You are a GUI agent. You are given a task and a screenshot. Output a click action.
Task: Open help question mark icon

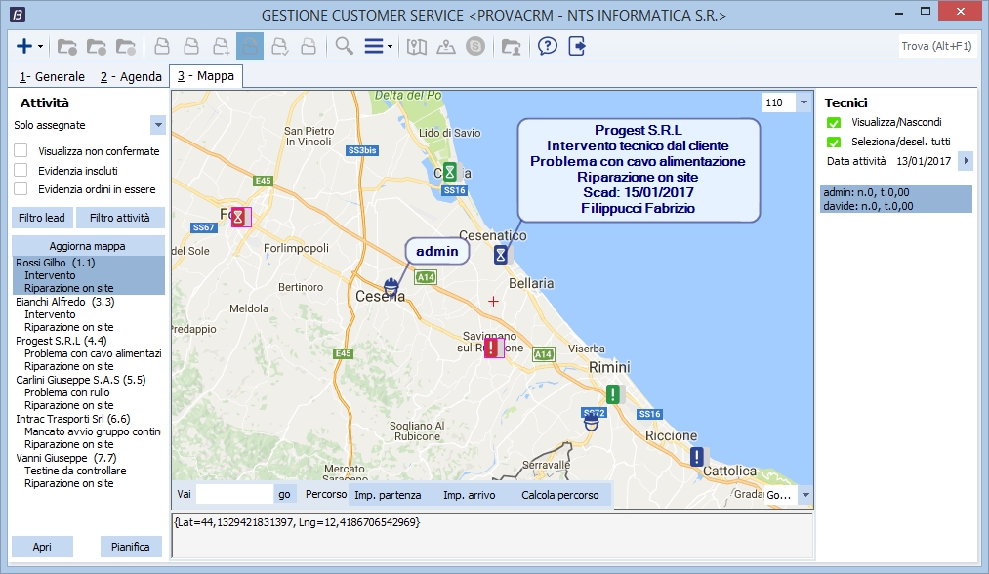tap(548, 46)
